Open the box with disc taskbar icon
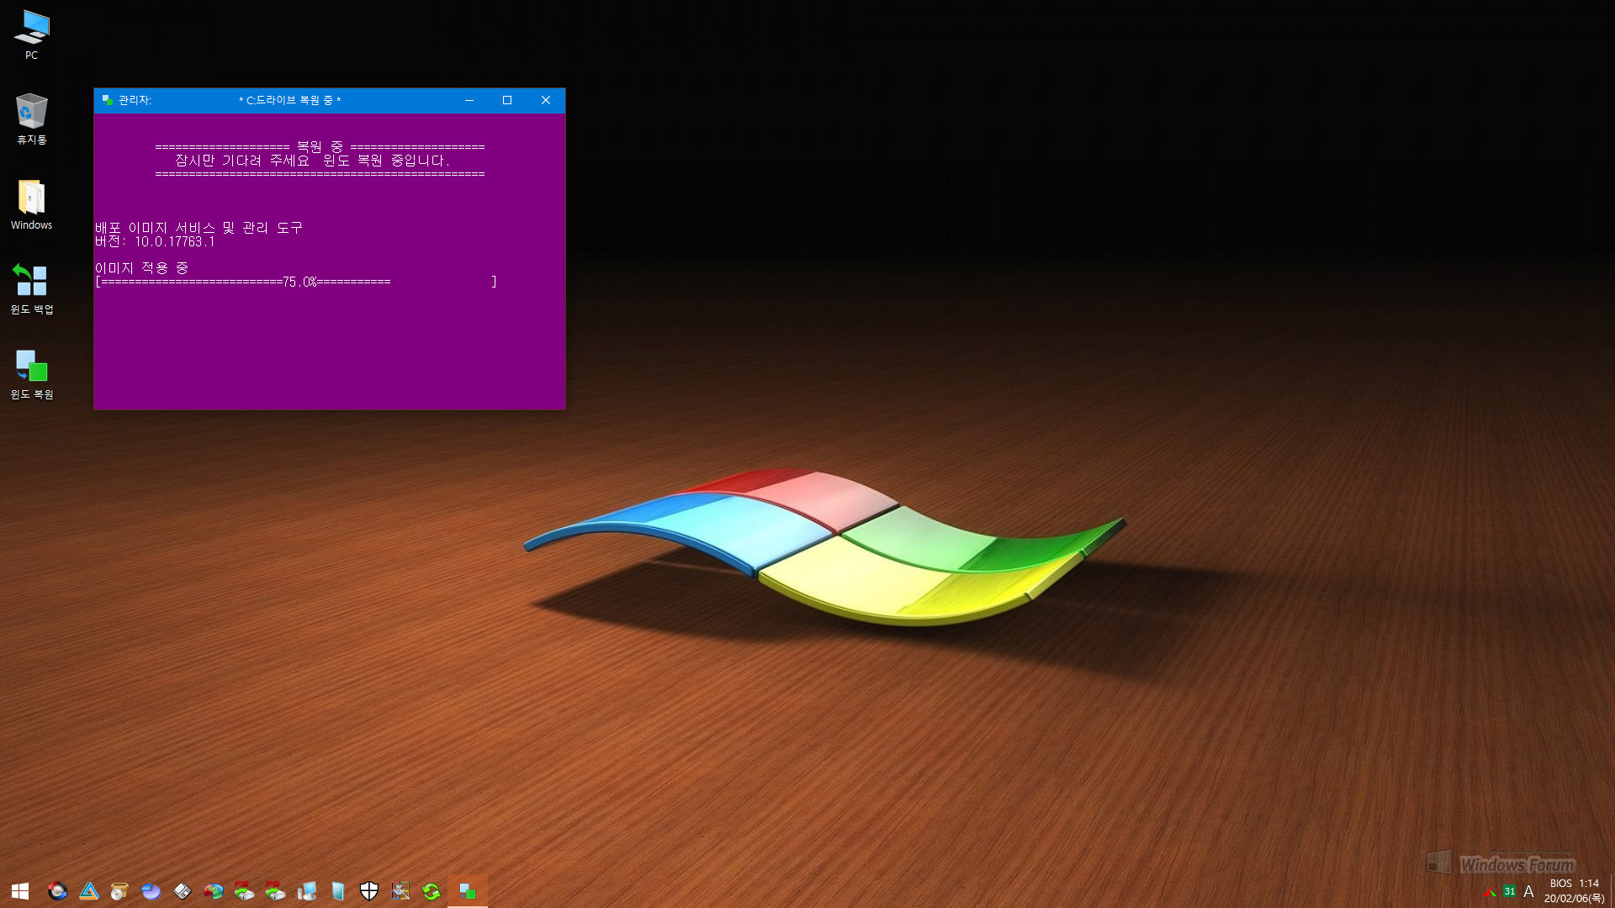The width and height of the screenshot is (1615, 908). click(x=119, y=891)
